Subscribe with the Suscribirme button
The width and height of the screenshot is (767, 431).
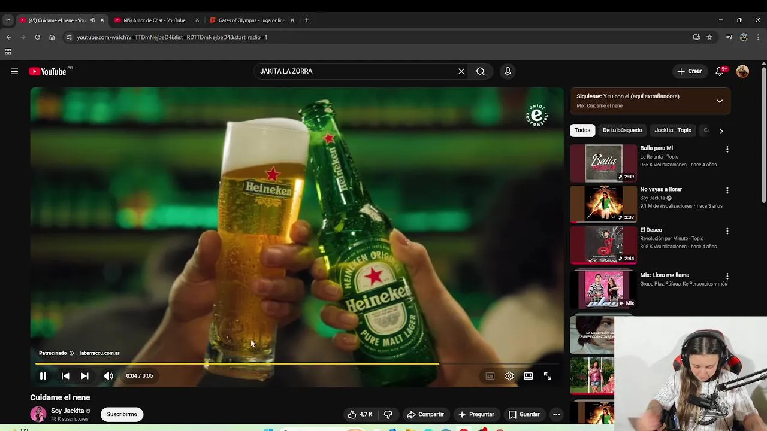click(122, 414)
